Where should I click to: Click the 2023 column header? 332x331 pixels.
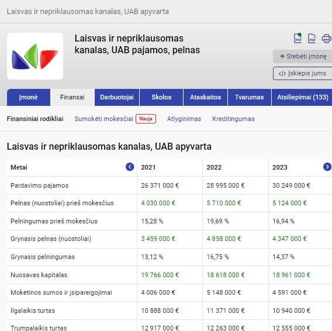pyautogui.click(x=280, y=167)
